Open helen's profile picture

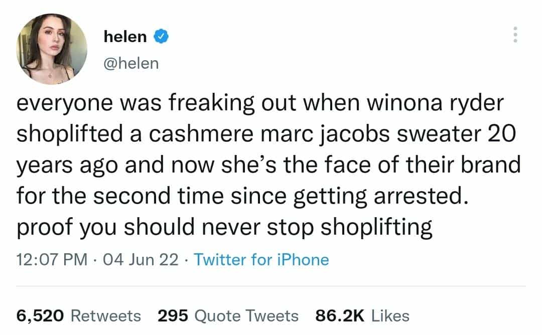click(x=52, y=49)
